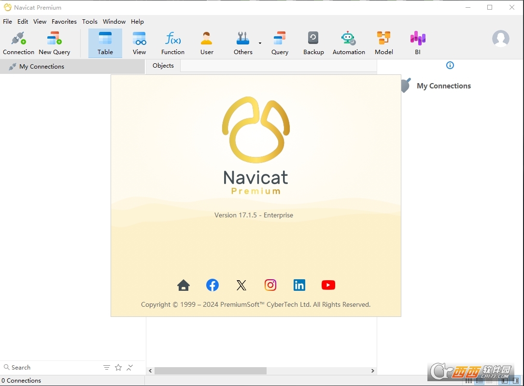524x386 pixels.
Task: Open the Favorites menu
Action: pos(64,21)
